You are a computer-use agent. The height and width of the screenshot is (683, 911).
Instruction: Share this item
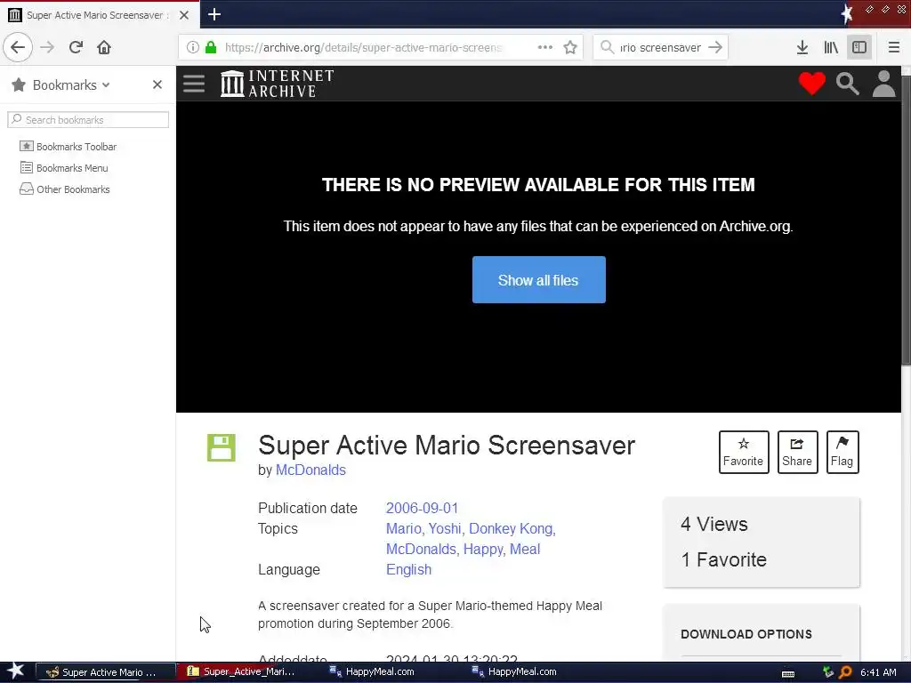coord(797,452)
